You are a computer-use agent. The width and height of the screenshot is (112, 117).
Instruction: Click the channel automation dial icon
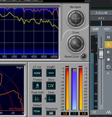point(108,67)
